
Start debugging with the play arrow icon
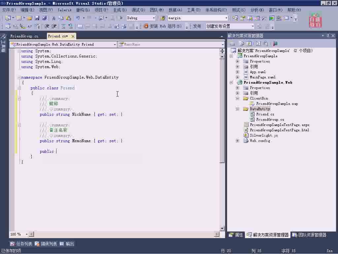coord(121,18)
